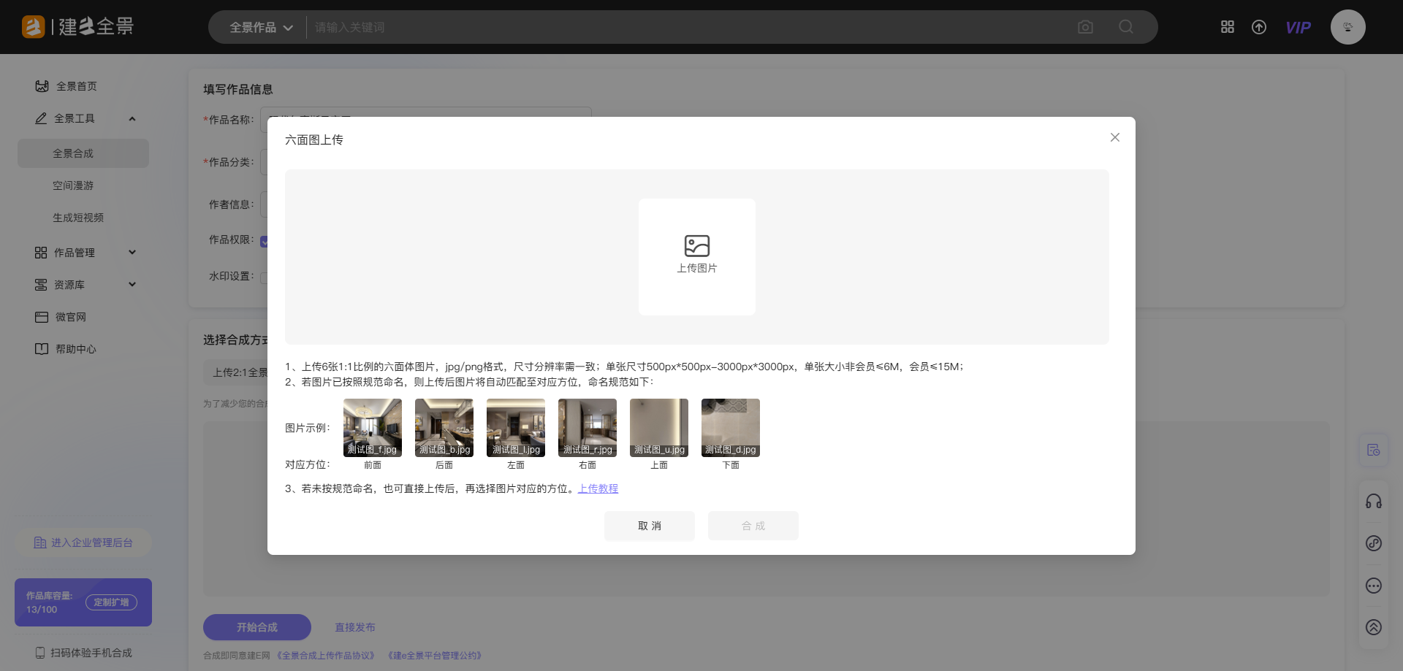Open the 上传教程 link
Screen dimensions: 1403x671
click(x=598, y=488)
